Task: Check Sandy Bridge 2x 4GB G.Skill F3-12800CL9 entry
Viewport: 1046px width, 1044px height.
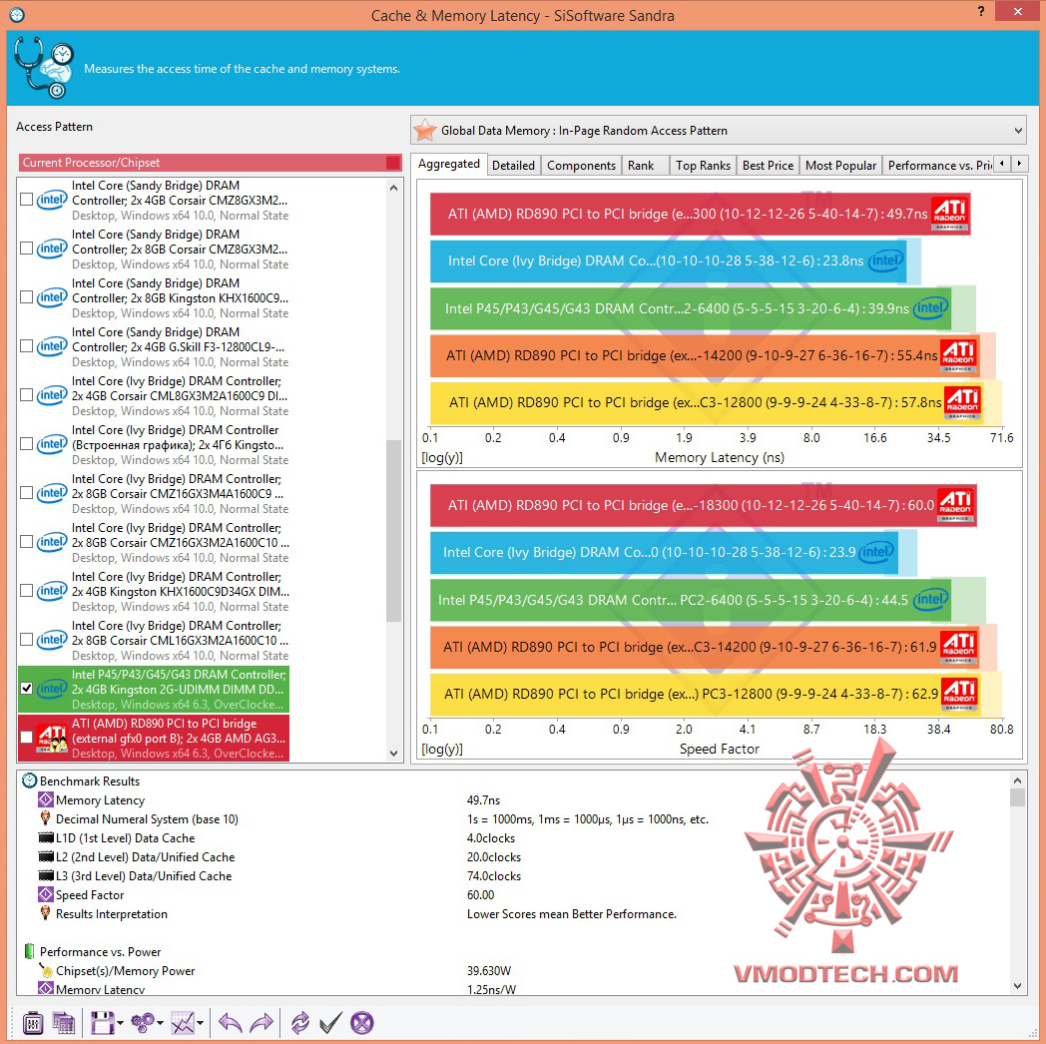Action: pos(27,346)
